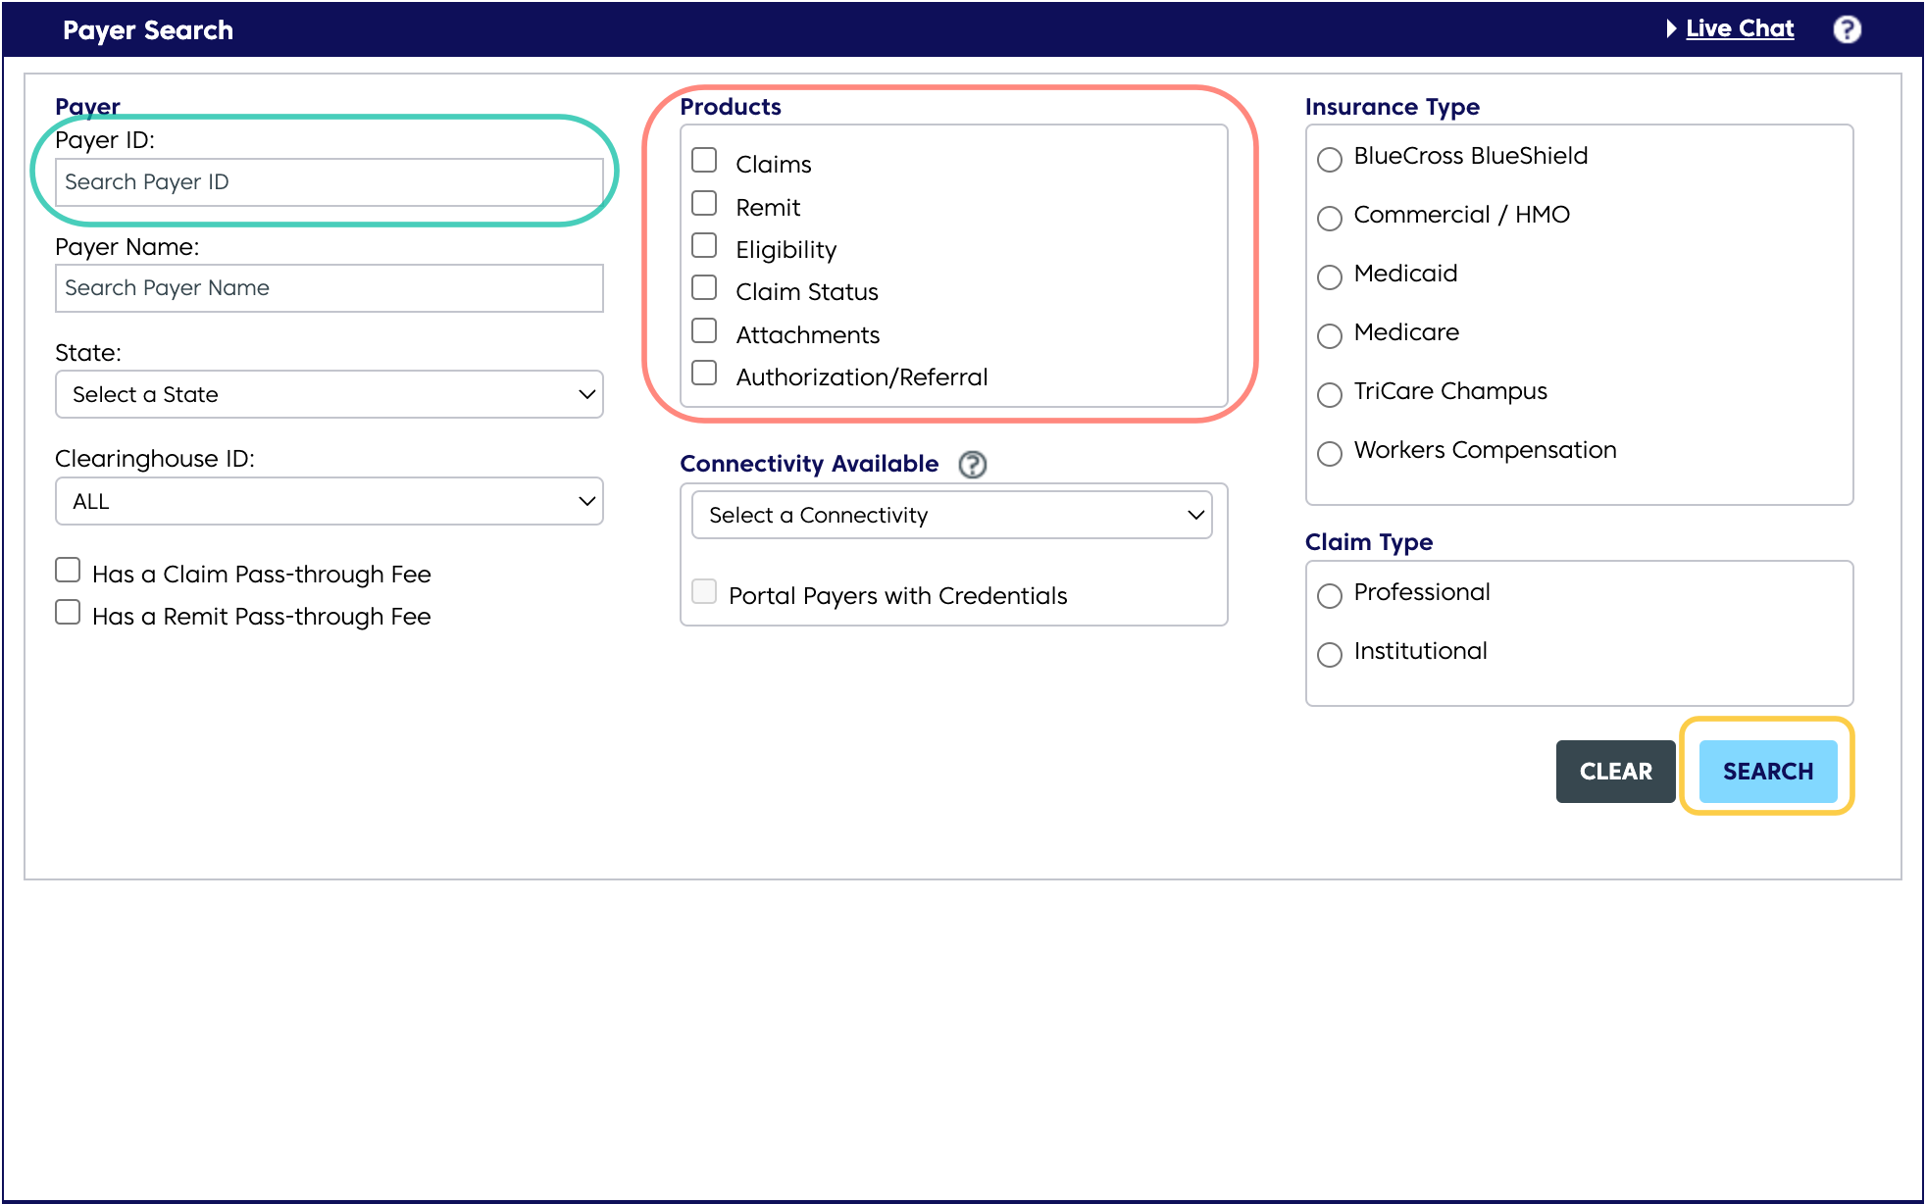Select the Professional claim type

(1330, 591)
